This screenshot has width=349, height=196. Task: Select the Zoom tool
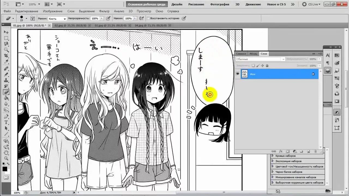pos(6,158)
